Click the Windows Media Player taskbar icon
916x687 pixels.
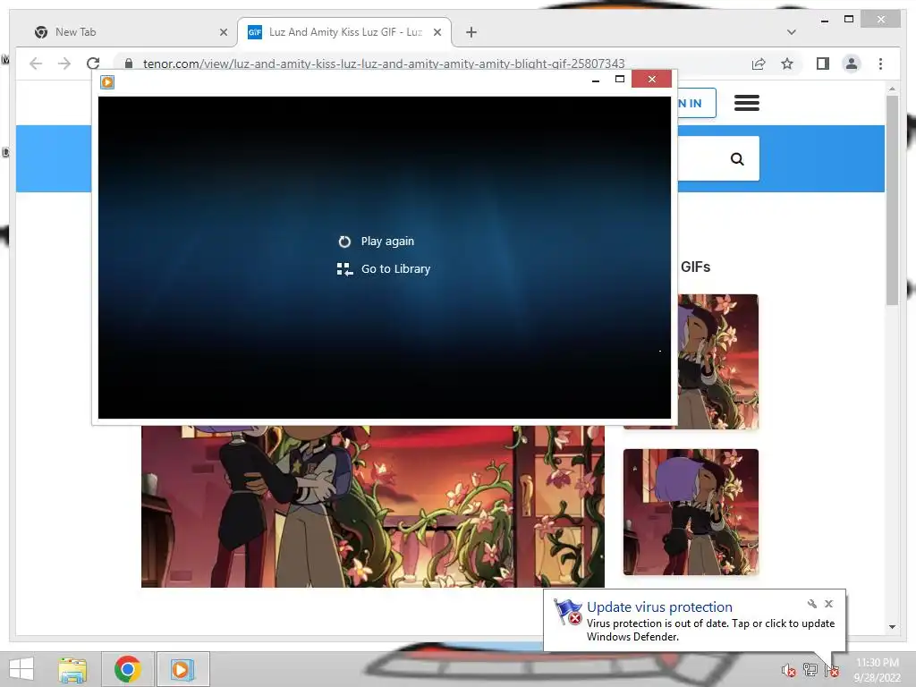182,669
